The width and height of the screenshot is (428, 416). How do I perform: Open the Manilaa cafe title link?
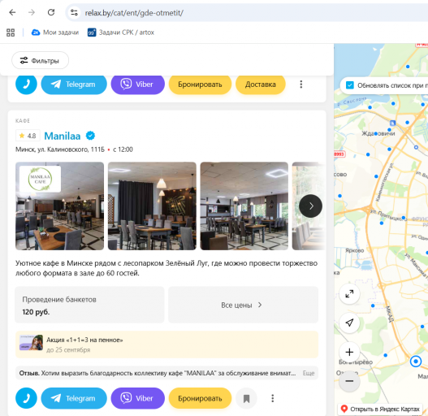point(63,136)
